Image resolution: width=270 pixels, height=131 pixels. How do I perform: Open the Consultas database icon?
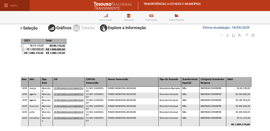tap(129, 16)
